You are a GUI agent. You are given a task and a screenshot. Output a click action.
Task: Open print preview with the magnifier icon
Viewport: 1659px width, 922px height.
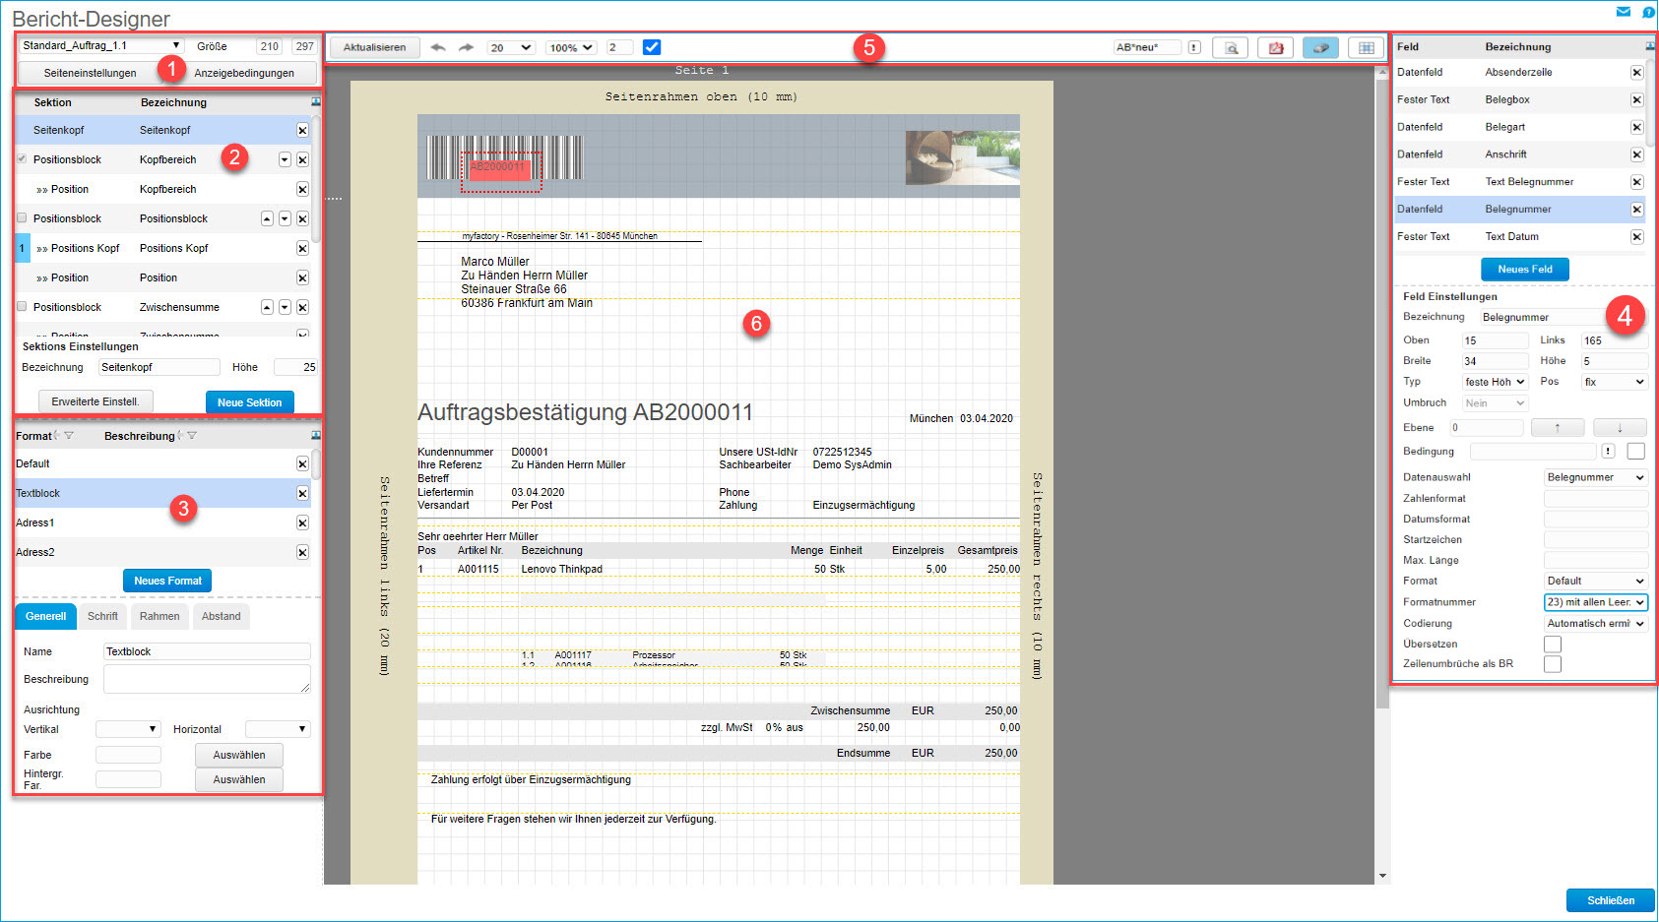click(1231, 47)
